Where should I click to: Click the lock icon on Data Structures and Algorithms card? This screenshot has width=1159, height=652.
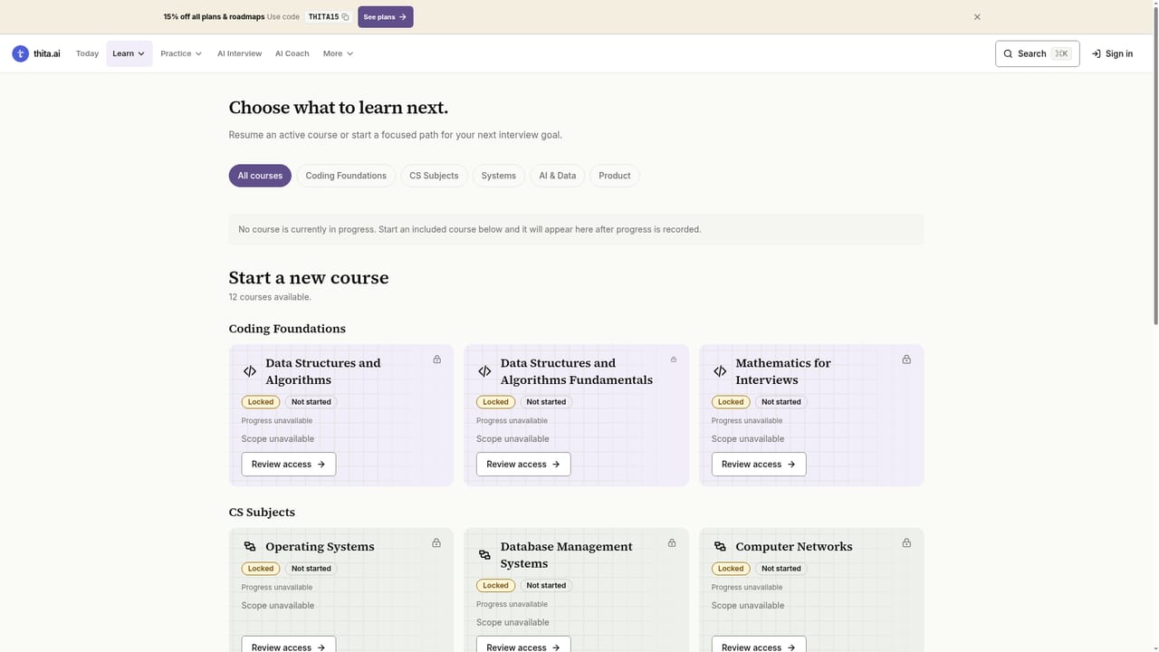[x=436, y=360]
